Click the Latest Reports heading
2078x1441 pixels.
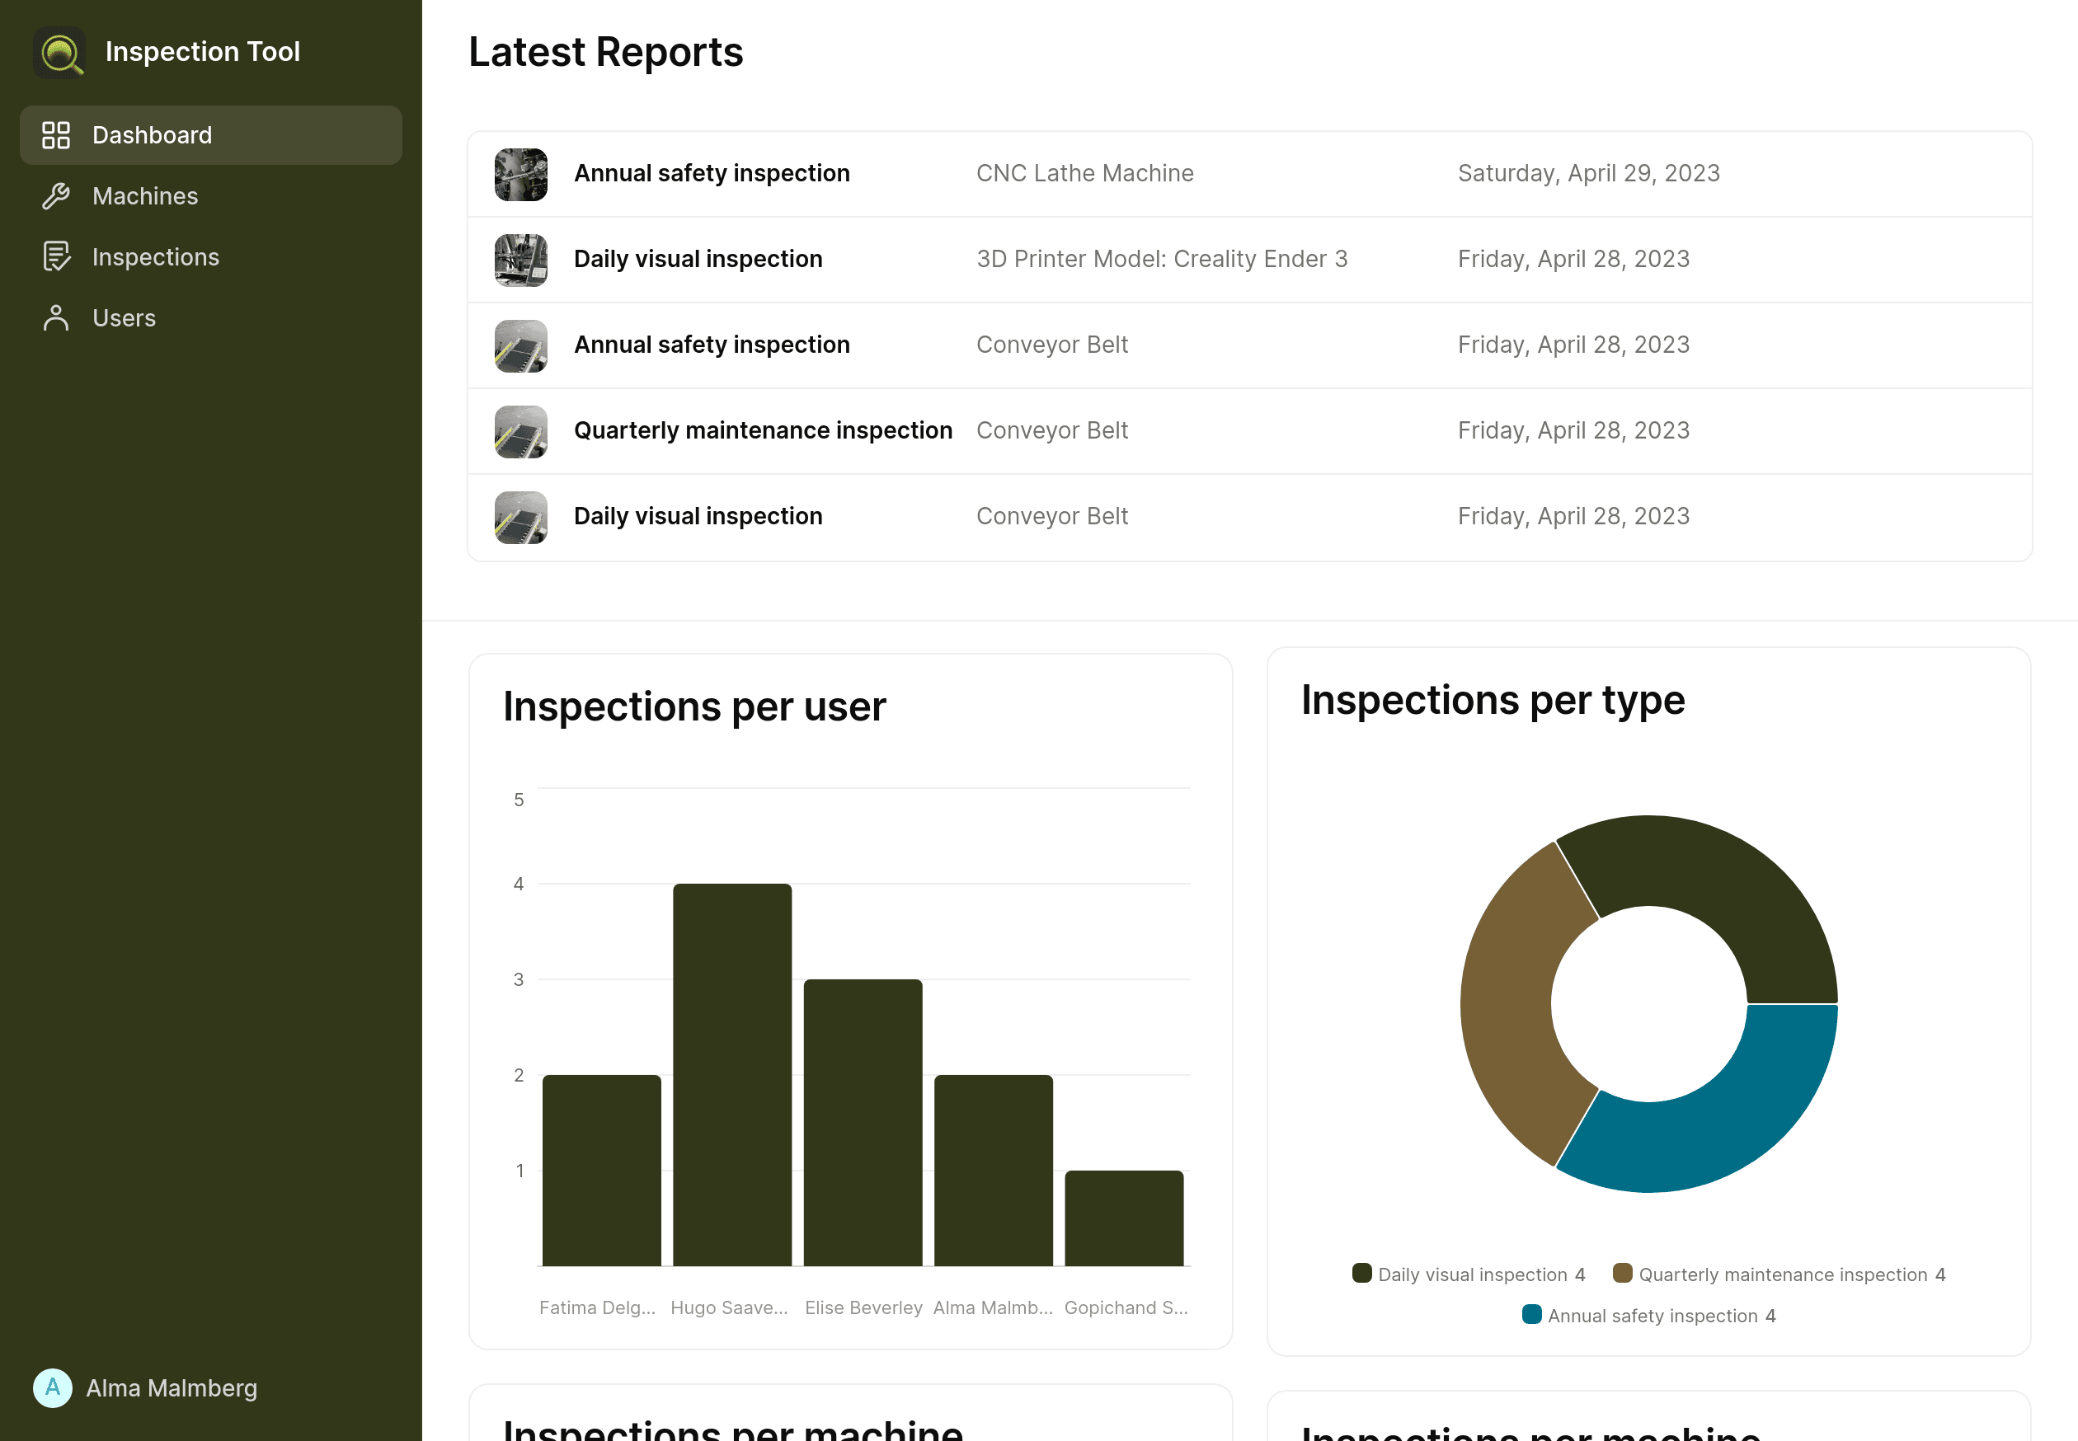(606, 53)
